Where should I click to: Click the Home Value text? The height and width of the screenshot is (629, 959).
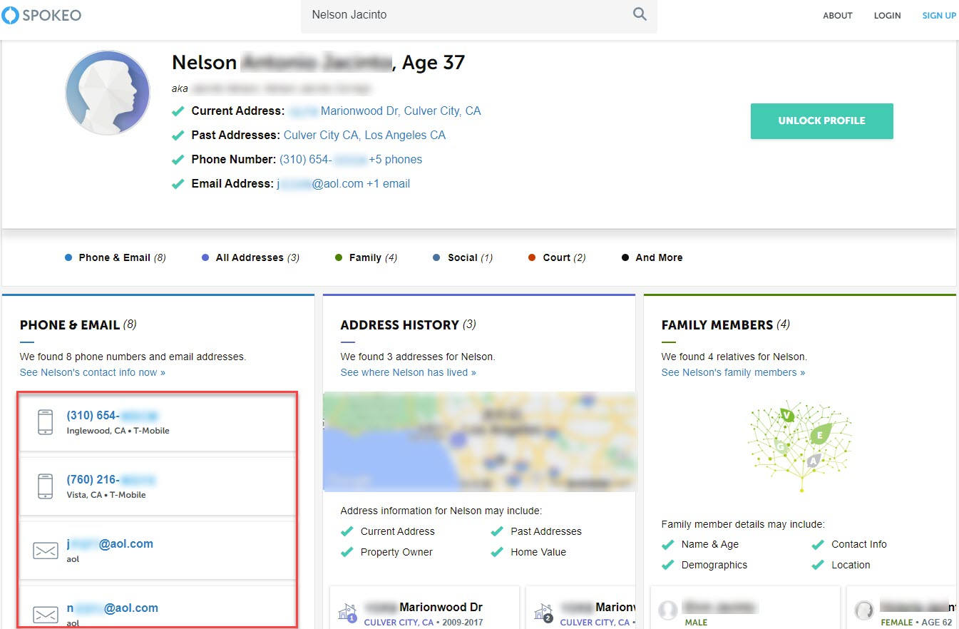[538, 552]
